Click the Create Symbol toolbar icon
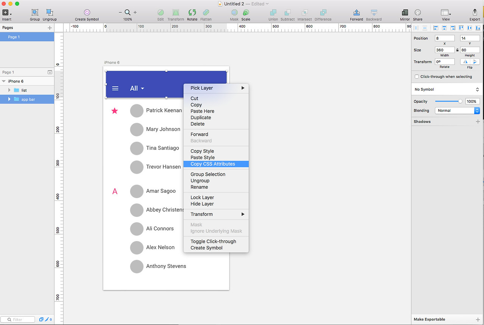Screen dimensions: 484x325 click(87, 12)
